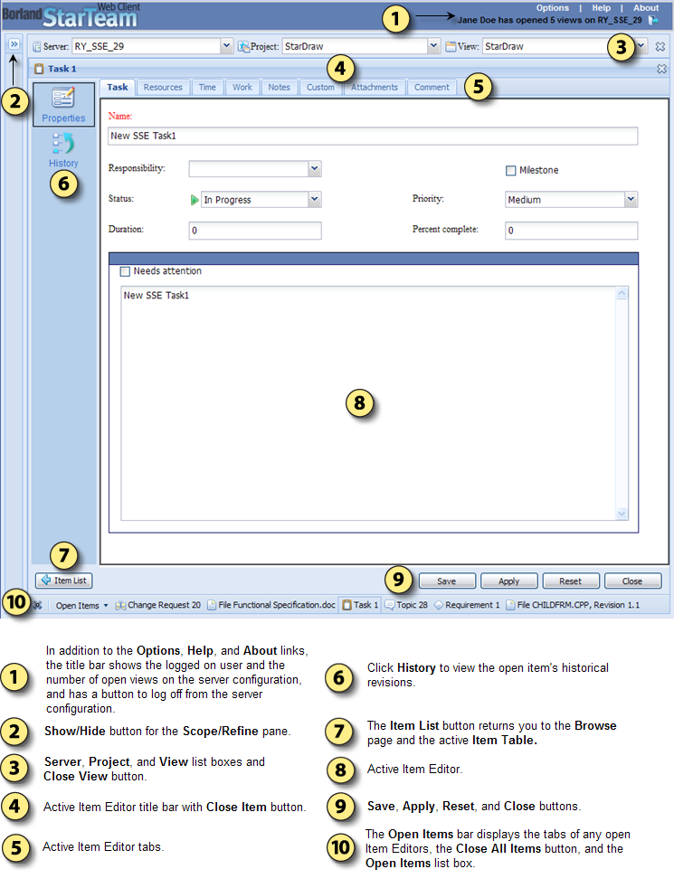
Task: Switch to the Comment tab
Action: (x=432, y=88)
